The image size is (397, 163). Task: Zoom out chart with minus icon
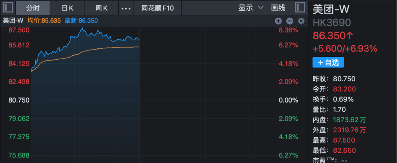tap(290, 21)
